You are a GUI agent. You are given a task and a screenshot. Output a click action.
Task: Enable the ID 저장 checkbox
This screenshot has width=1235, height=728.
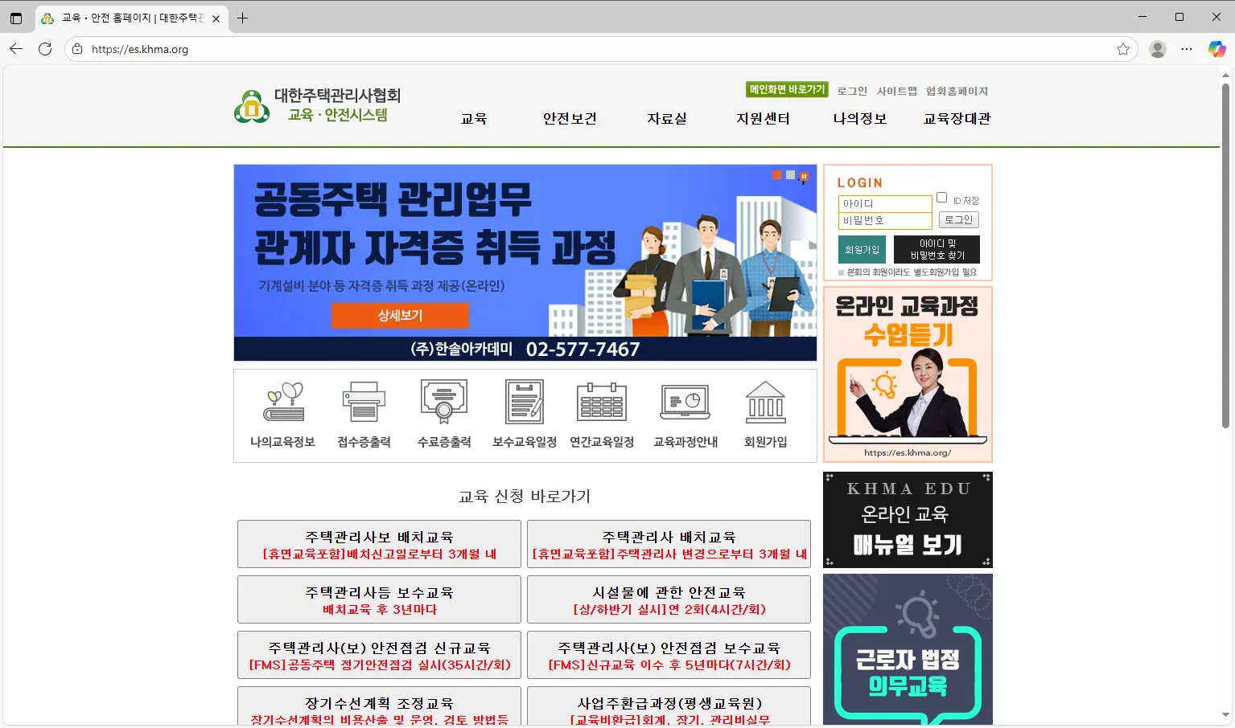[941, 196]
